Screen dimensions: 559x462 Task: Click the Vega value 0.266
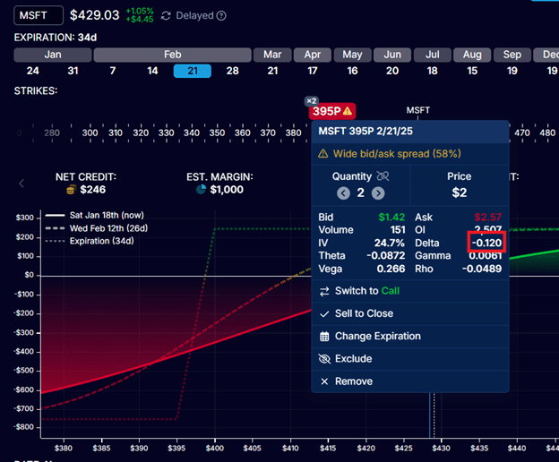(x=391, y=269)
